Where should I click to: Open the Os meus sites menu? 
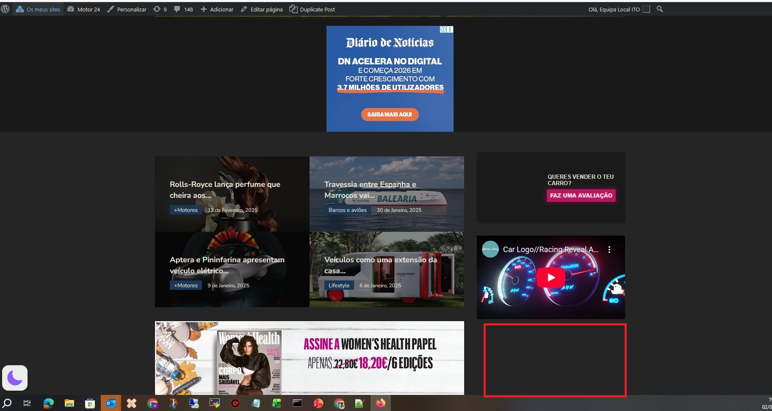click(x=38, y=8)
